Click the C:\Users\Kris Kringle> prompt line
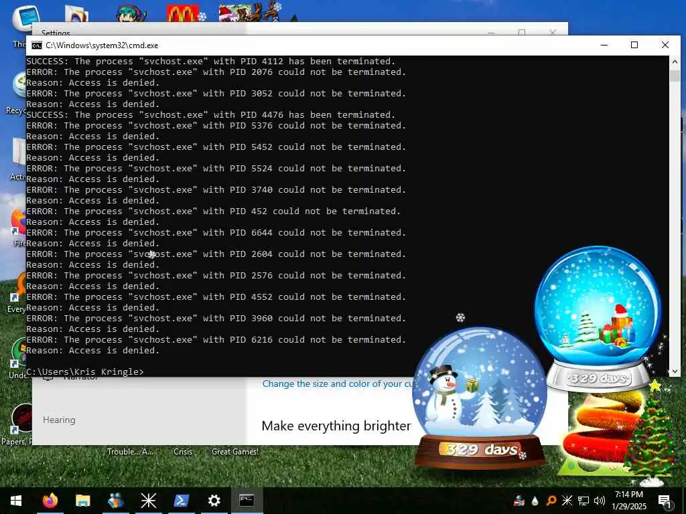This screenshot has height=514, width=686. point(85,372)
